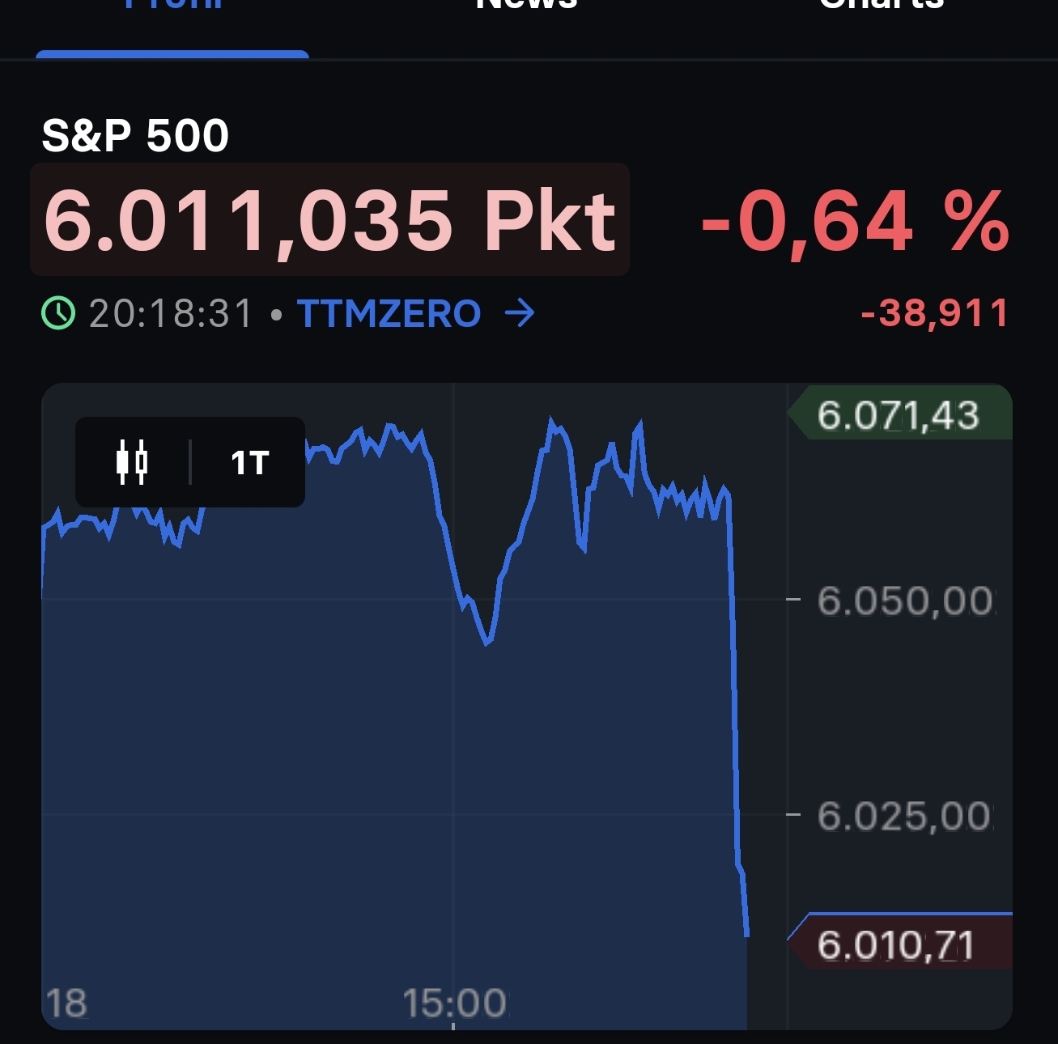Viewport: 1058px width, 1044px height.
Task: Tap the 6.011,035 Pkt price display
Action: point(329,219)
